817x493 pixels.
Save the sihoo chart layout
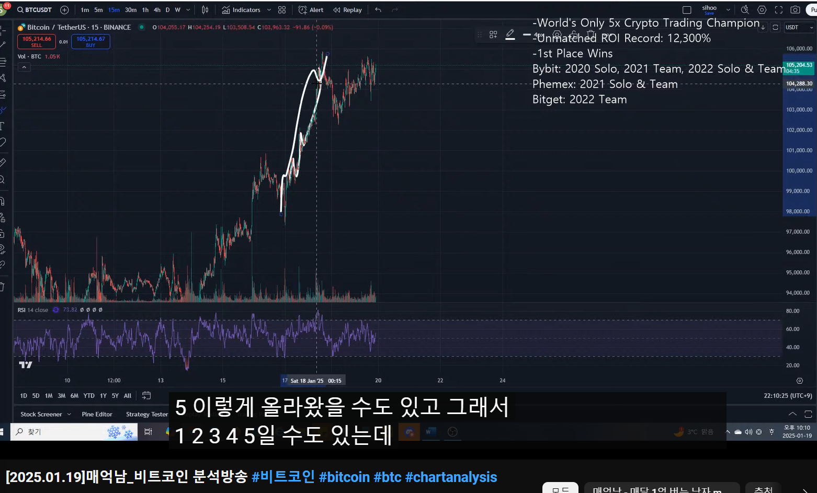[x=709, y=10]
